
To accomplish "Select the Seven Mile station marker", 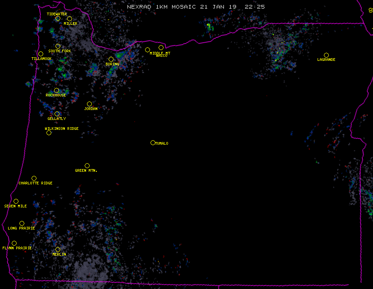I will (x=16, y=201).
